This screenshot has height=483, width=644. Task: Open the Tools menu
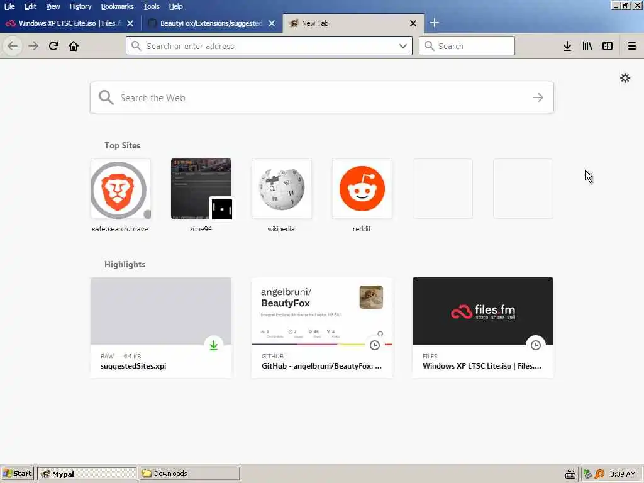[151, 6]
